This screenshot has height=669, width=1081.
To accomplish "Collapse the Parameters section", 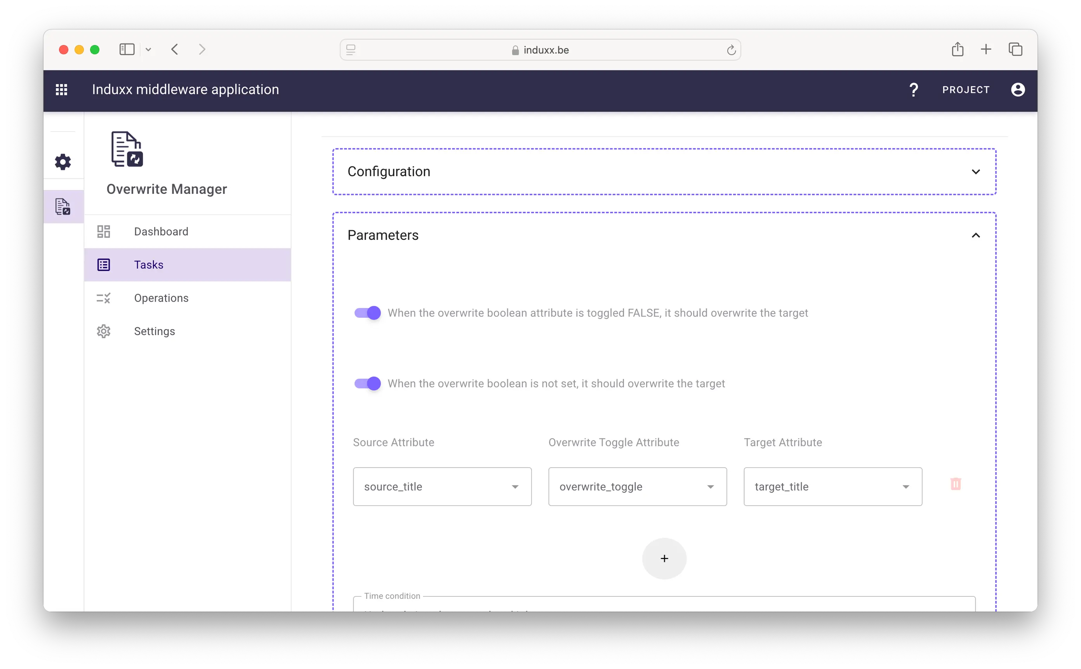I will tap(976, 236).
